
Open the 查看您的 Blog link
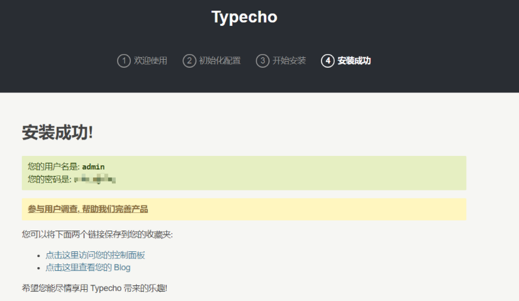[88, 267]
